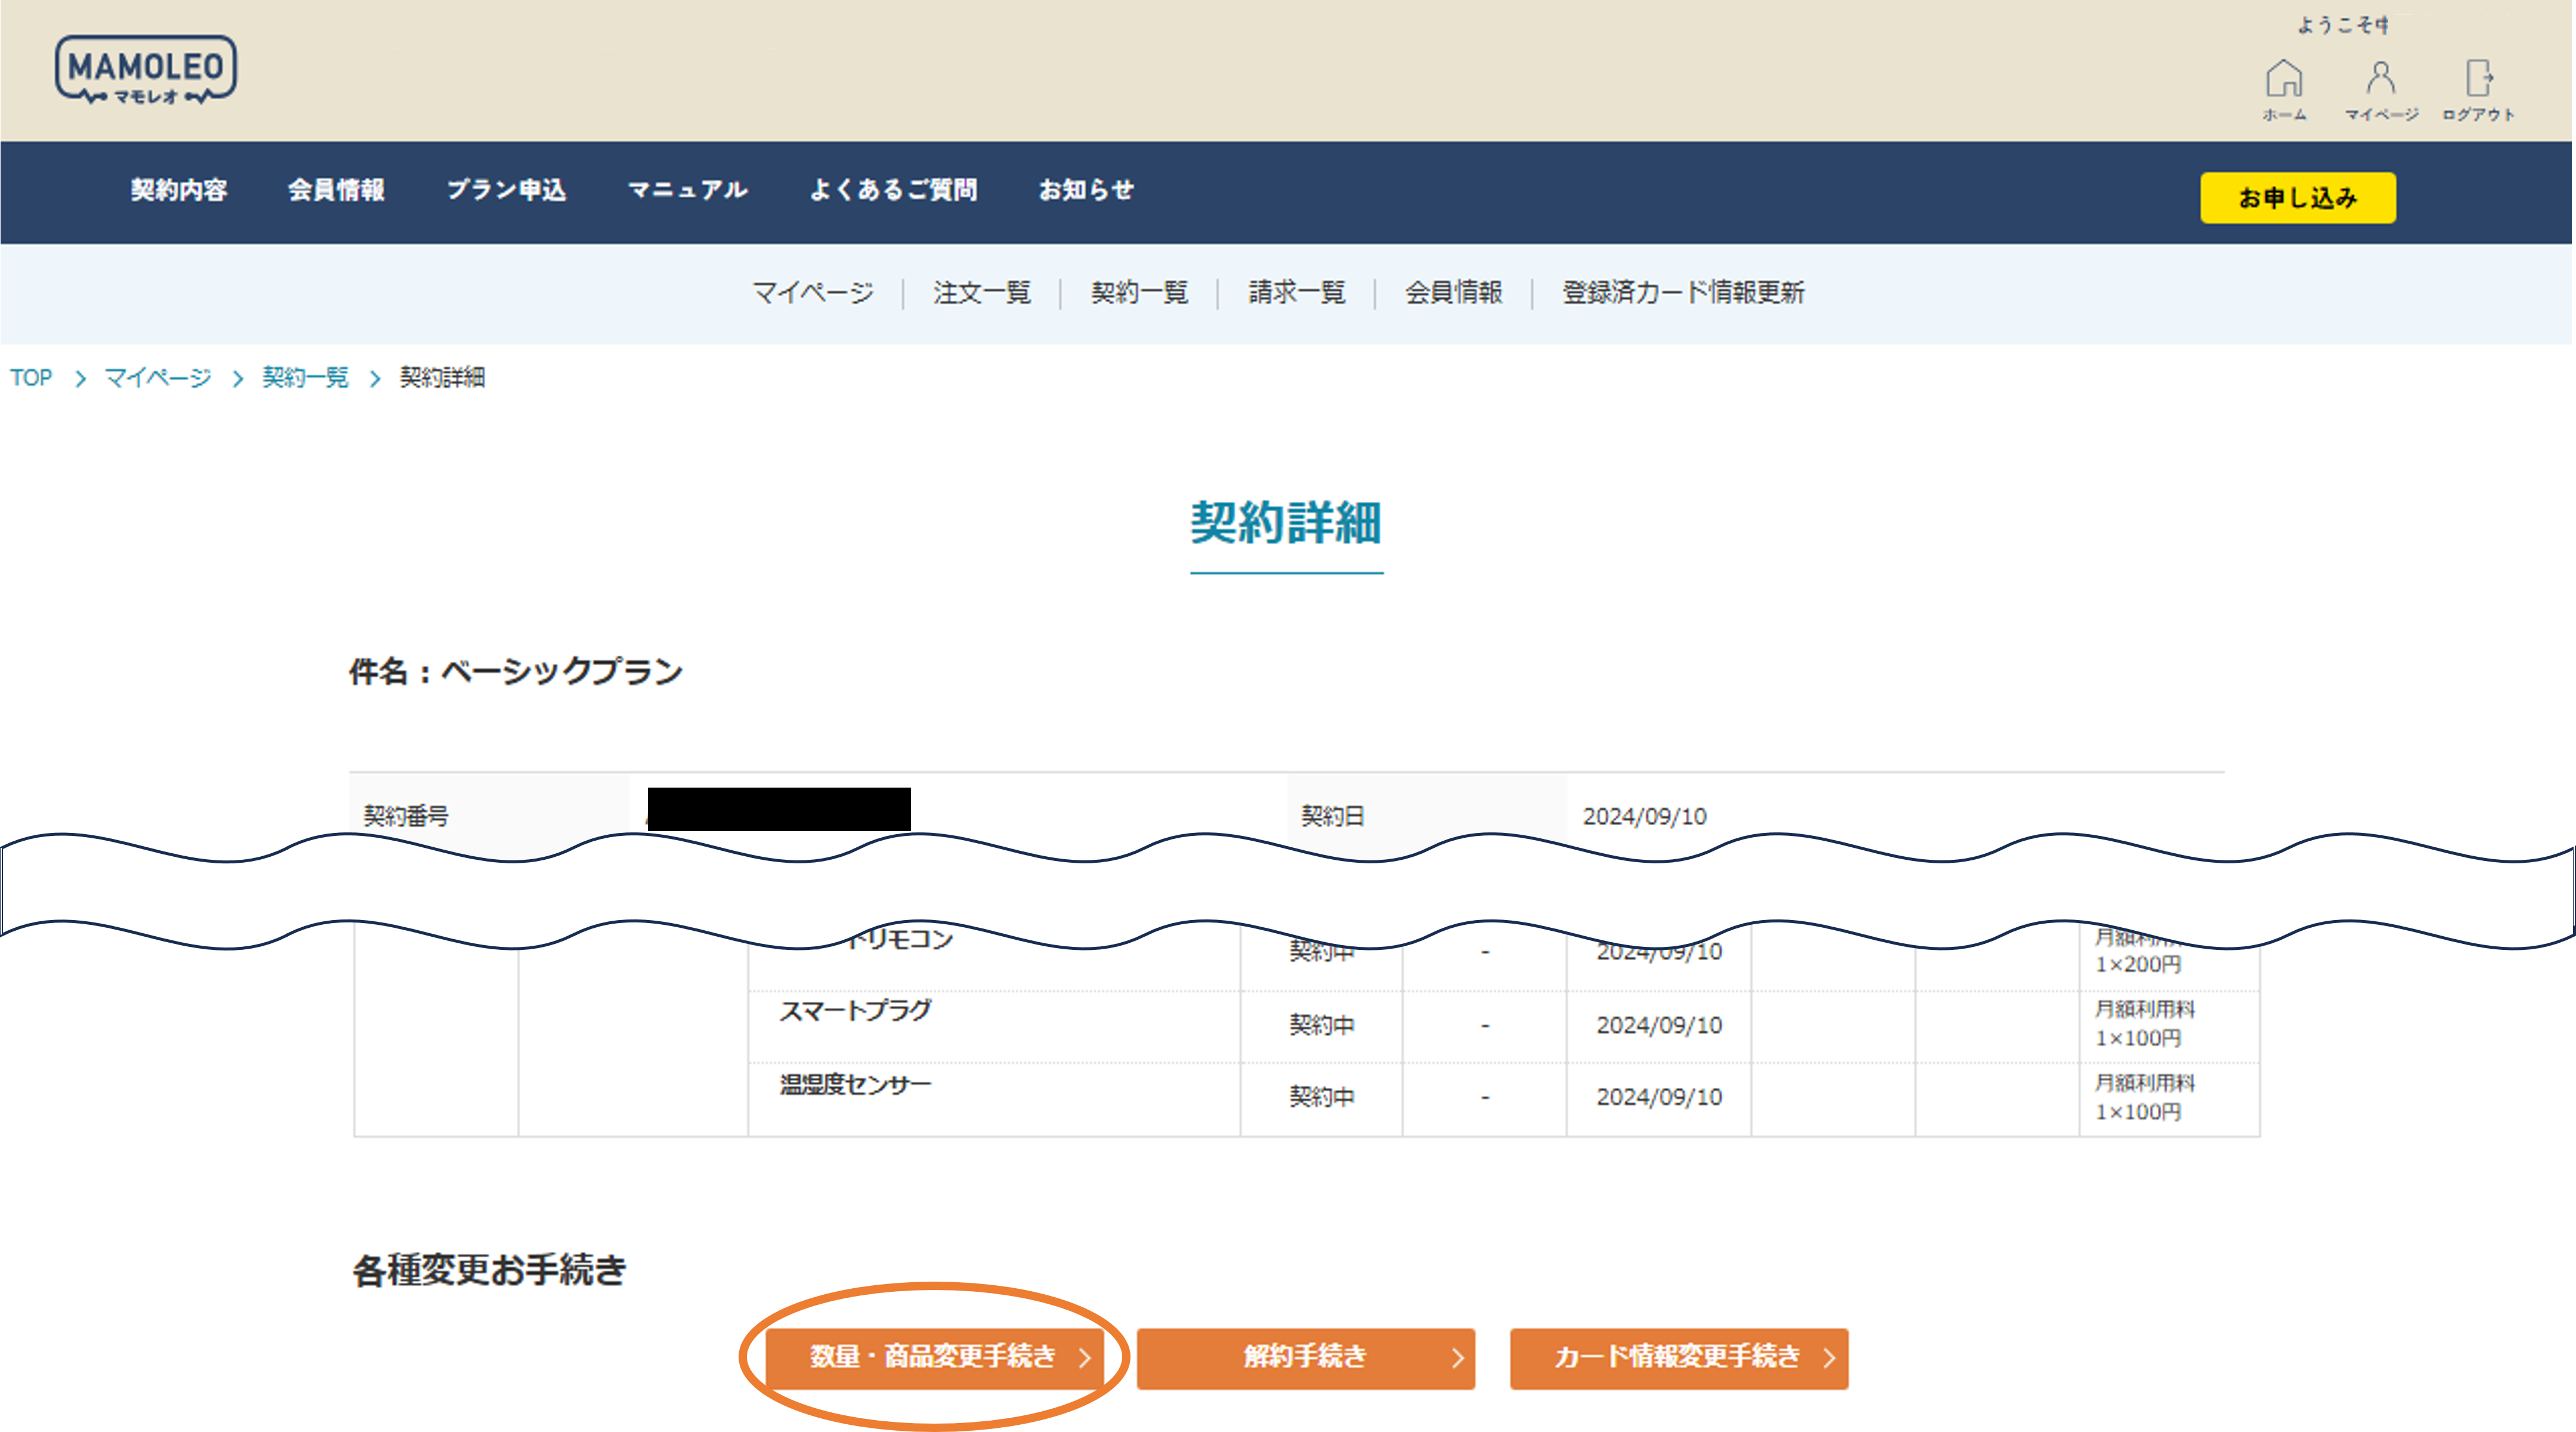
Task: Select 請求一覧 in the sub navigation
Action: pyautogui.click(x=1297, y=292)
